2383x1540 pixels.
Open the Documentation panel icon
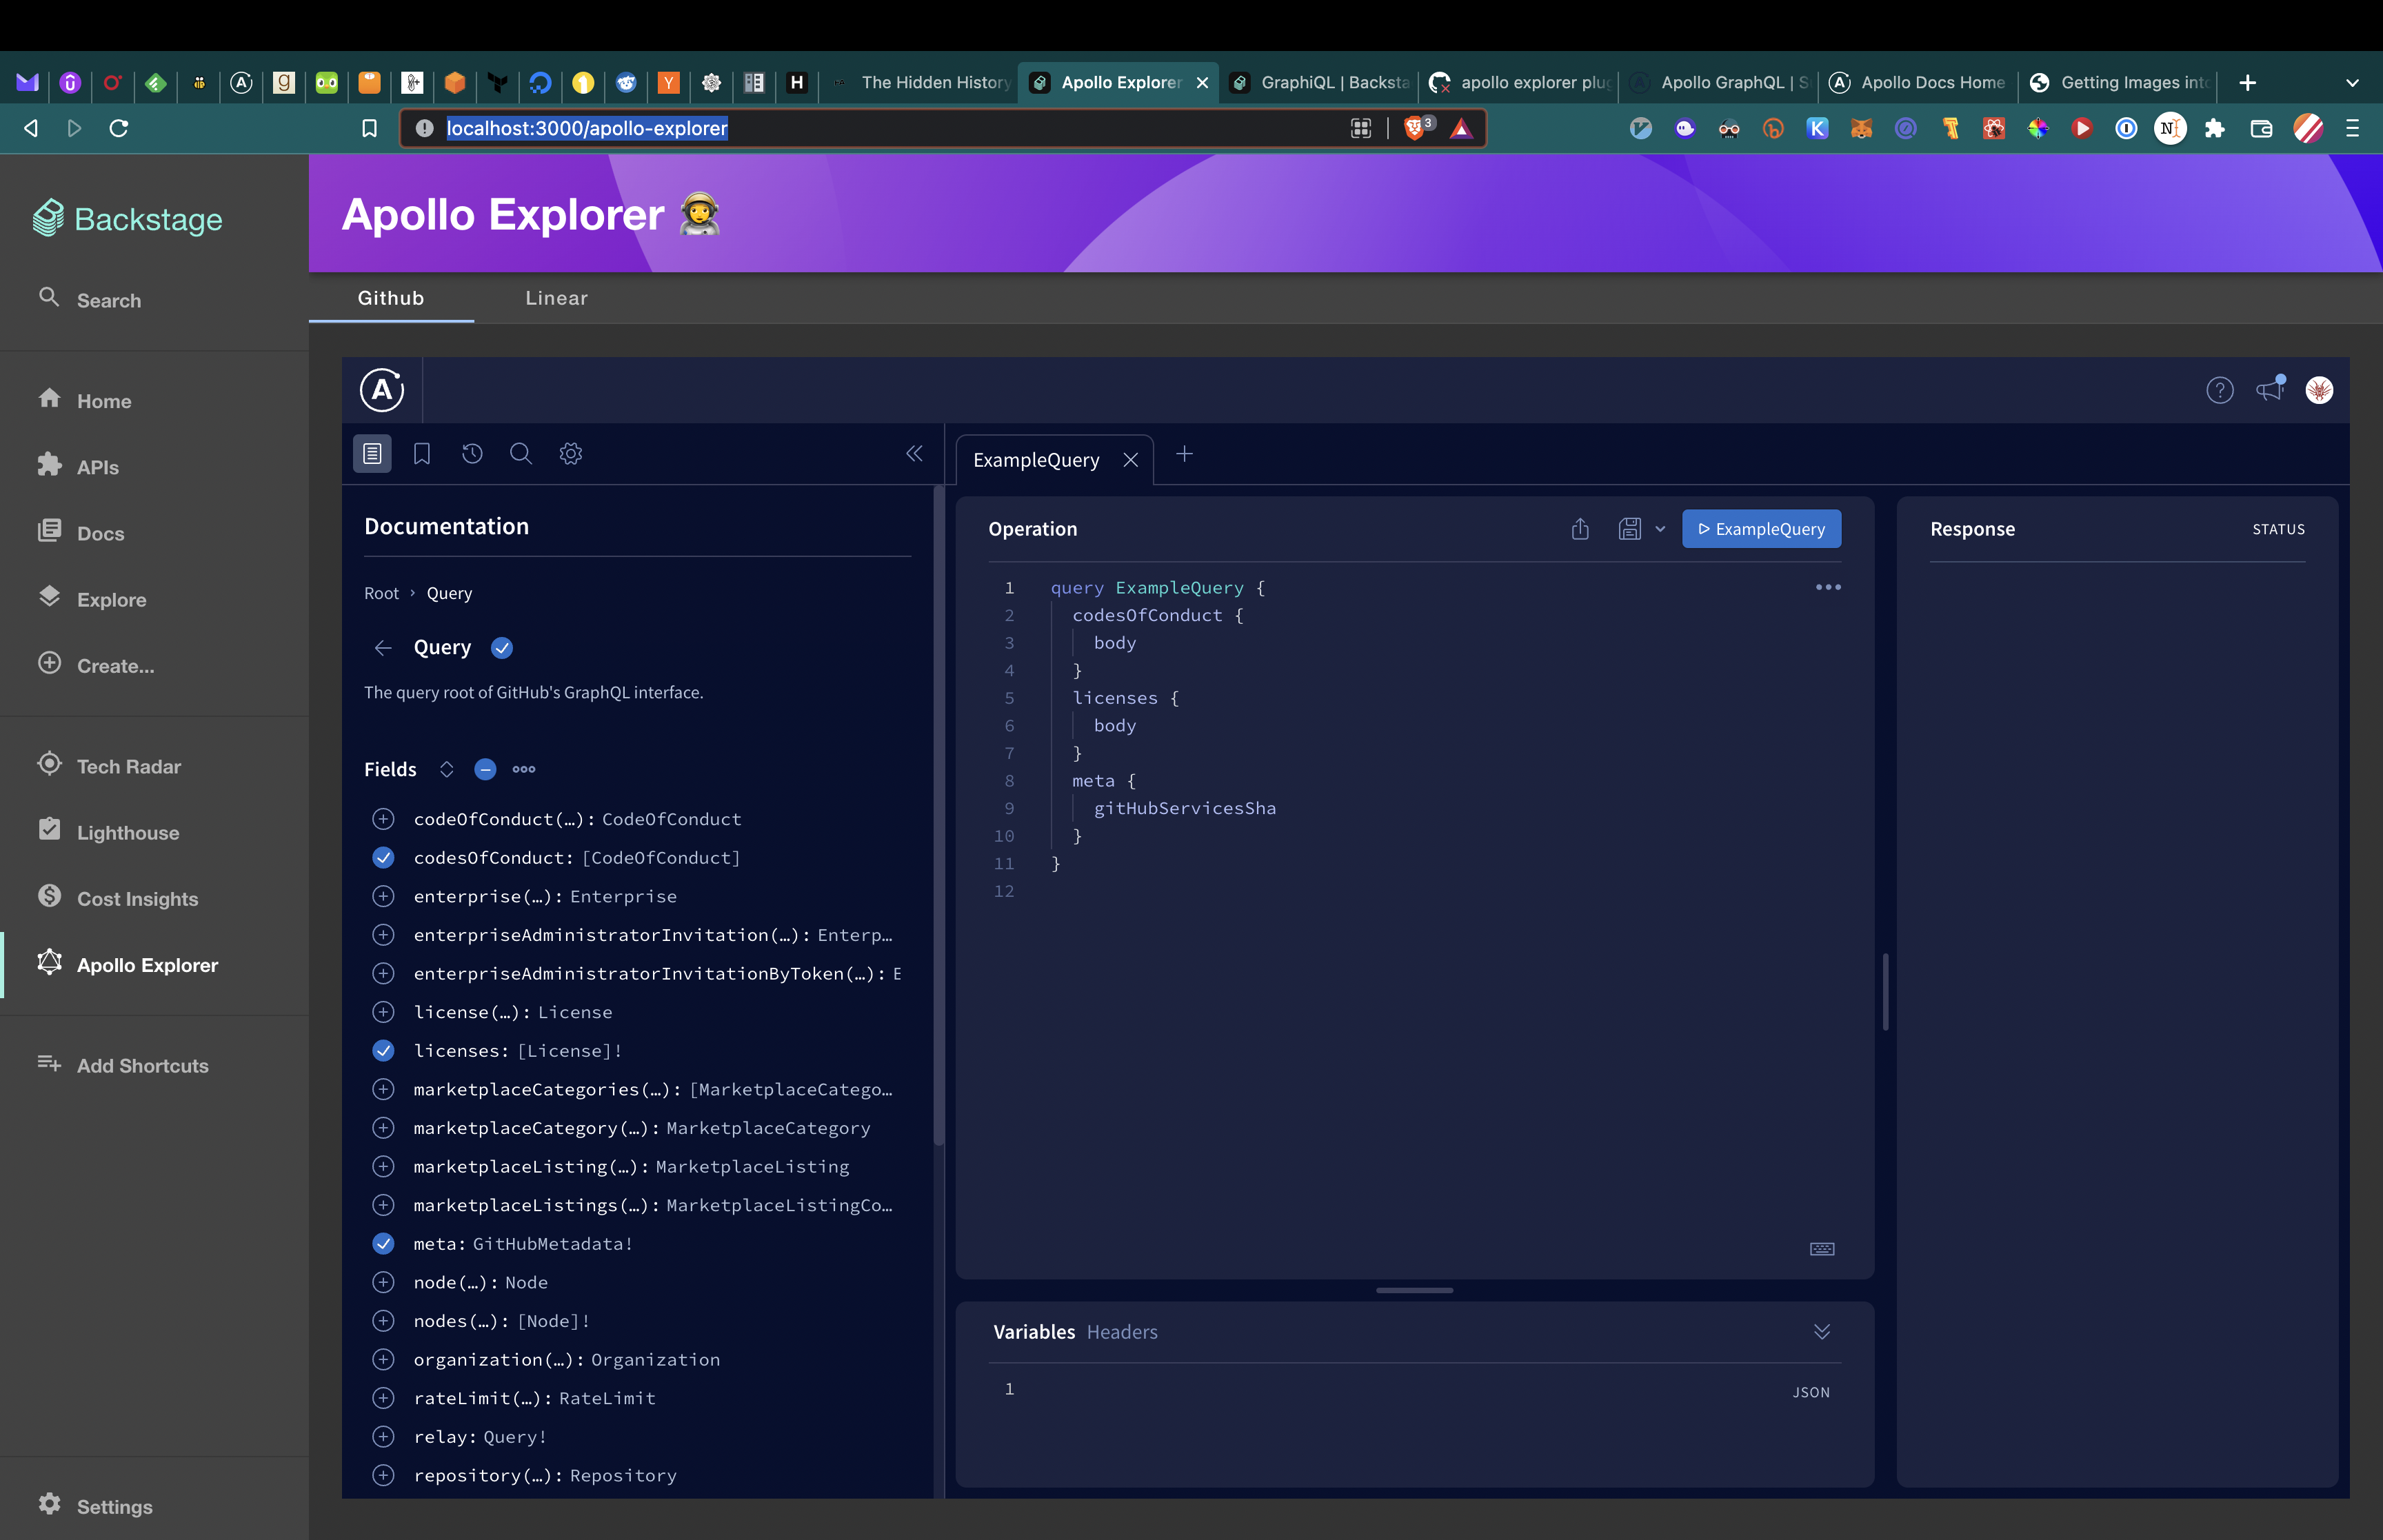(x=372, y=454)
